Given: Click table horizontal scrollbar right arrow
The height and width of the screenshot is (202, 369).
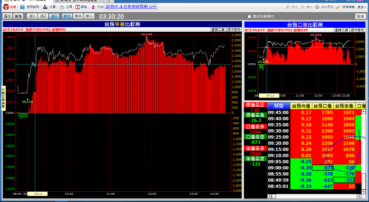Looking at the screenshot, I should tap(359, 196).
